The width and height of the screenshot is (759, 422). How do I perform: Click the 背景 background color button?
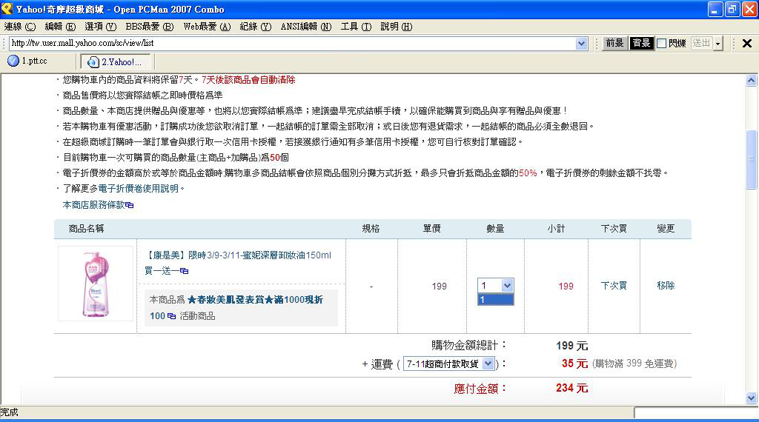point(641,43)
